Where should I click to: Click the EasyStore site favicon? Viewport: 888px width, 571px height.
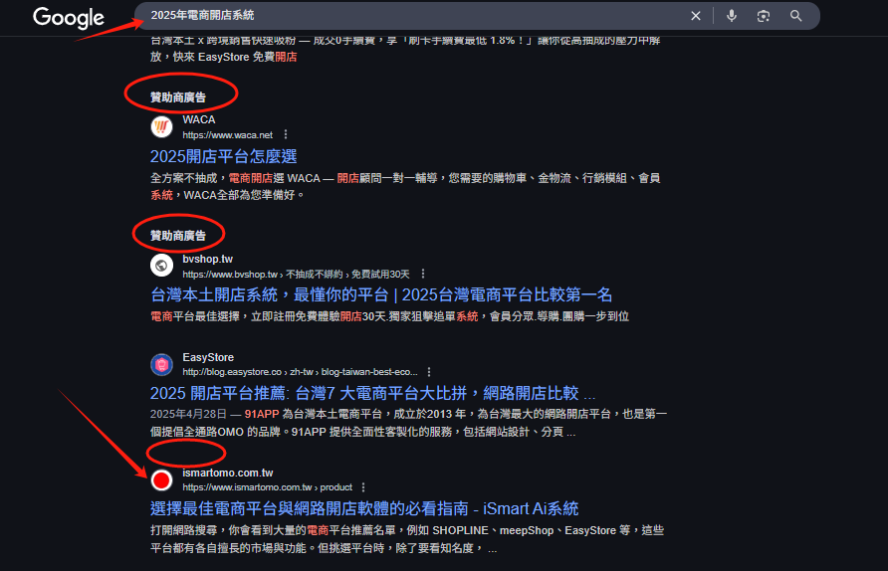click(x=161, y=364)
